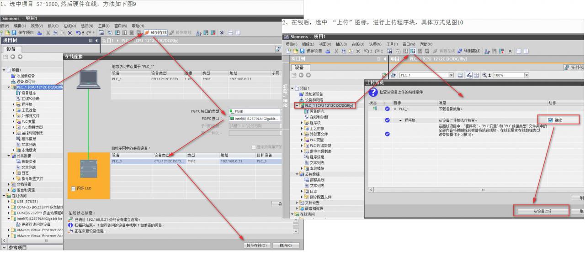
Task: Click the upload from device icon, right toolbar
Action: (412, 51)
